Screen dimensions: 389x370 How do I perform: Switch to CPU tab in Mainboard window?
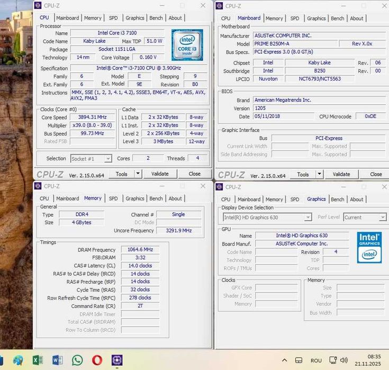pyautogui.click(x=225, y=19)
